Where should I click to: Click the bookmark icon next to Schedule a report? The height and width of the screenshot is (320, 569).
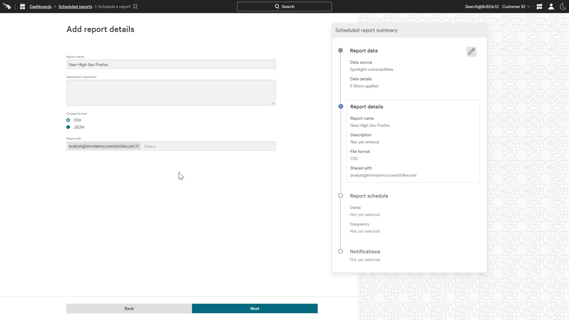coord(136,7)
